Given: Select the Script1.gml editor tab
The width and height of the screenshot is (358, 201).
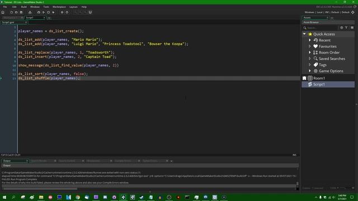Looking at the screenshot, I should 13,22.
